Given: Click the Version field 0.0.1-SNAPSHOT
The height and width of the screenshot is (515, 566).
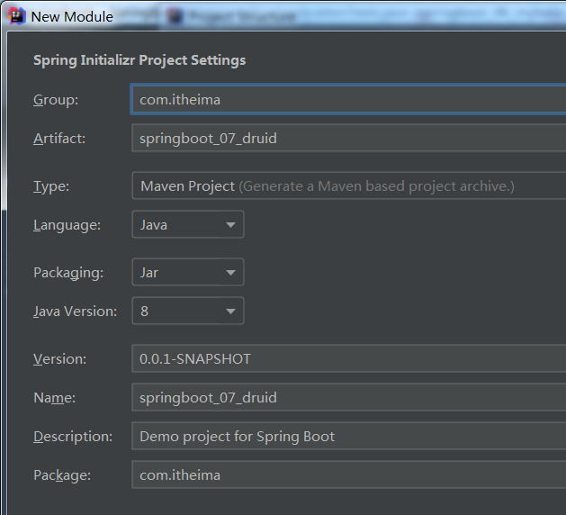Looking at the screenshot, I should point(349,358).
